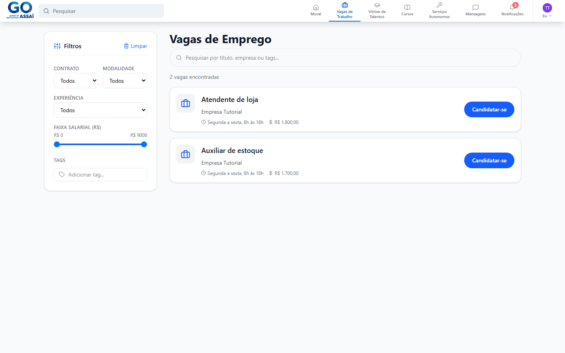This screenshot has height=353, width=565.
Task: Open the Contrato dropdown
Action: coord(76,81)
